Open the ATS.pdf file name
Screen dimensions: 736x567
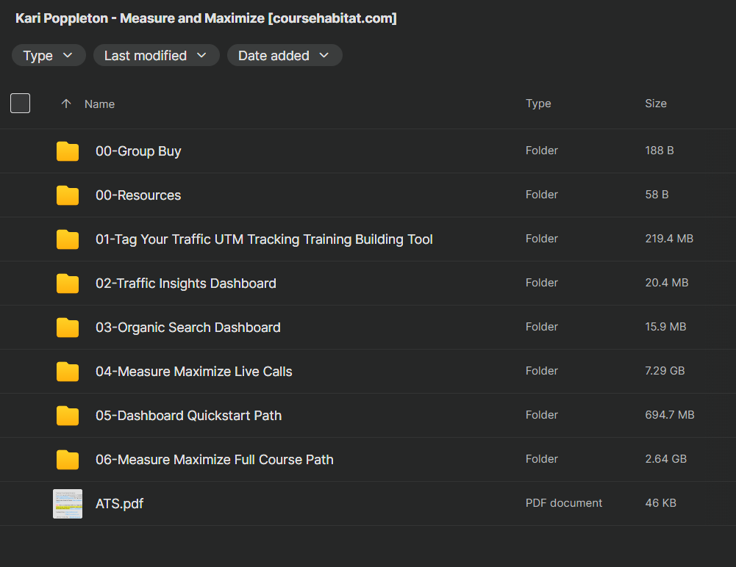(120, 504)
